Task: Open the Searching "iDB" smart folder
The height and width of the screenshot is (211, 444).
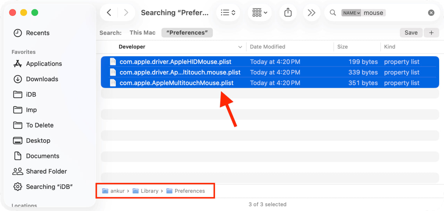Action: tap(49, 186)
